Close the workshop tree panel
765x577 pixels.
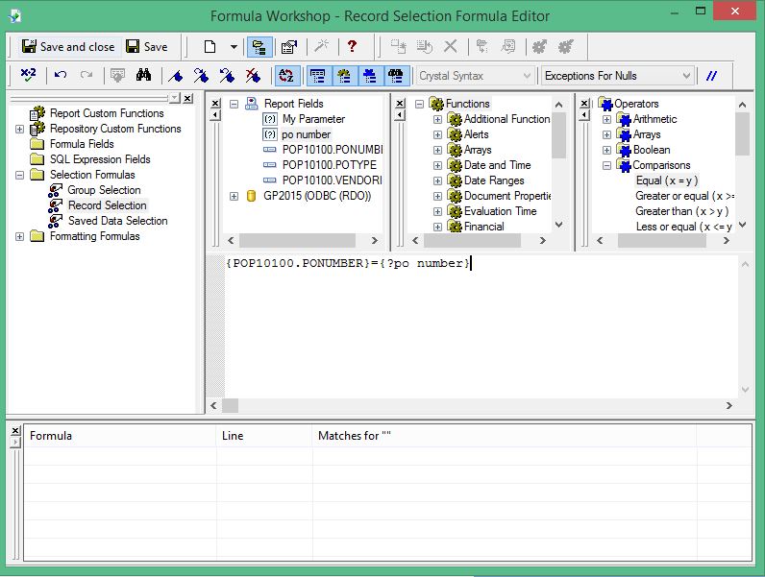(x=187, y=99)
